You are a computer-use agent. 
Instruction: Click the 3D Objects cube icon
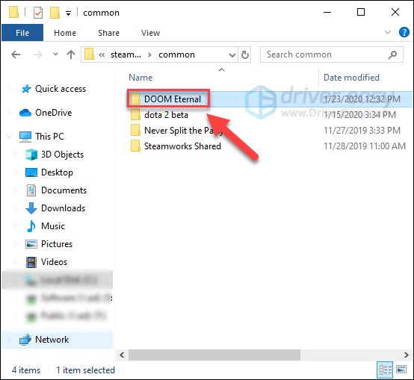31,155
